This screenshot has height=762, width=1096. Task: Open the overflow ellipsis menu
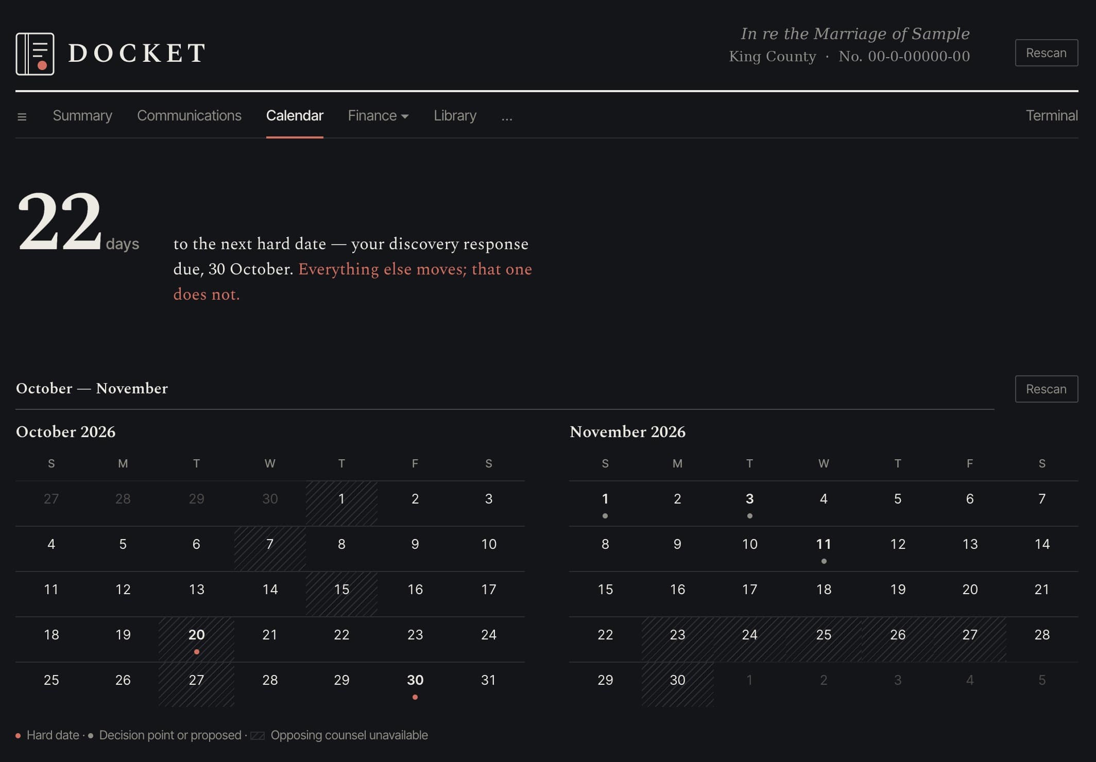pyautogui.click(x=507, y=117)
